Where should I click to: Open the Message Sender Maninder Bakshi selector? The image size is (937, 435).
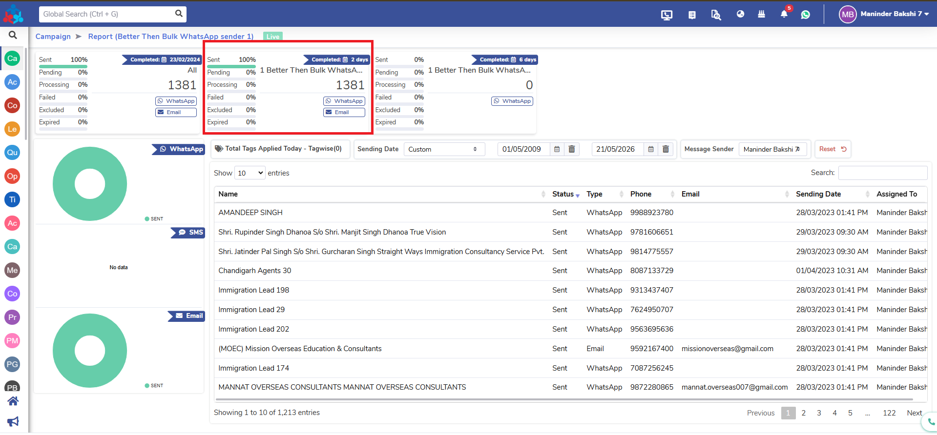click(772, 149)
